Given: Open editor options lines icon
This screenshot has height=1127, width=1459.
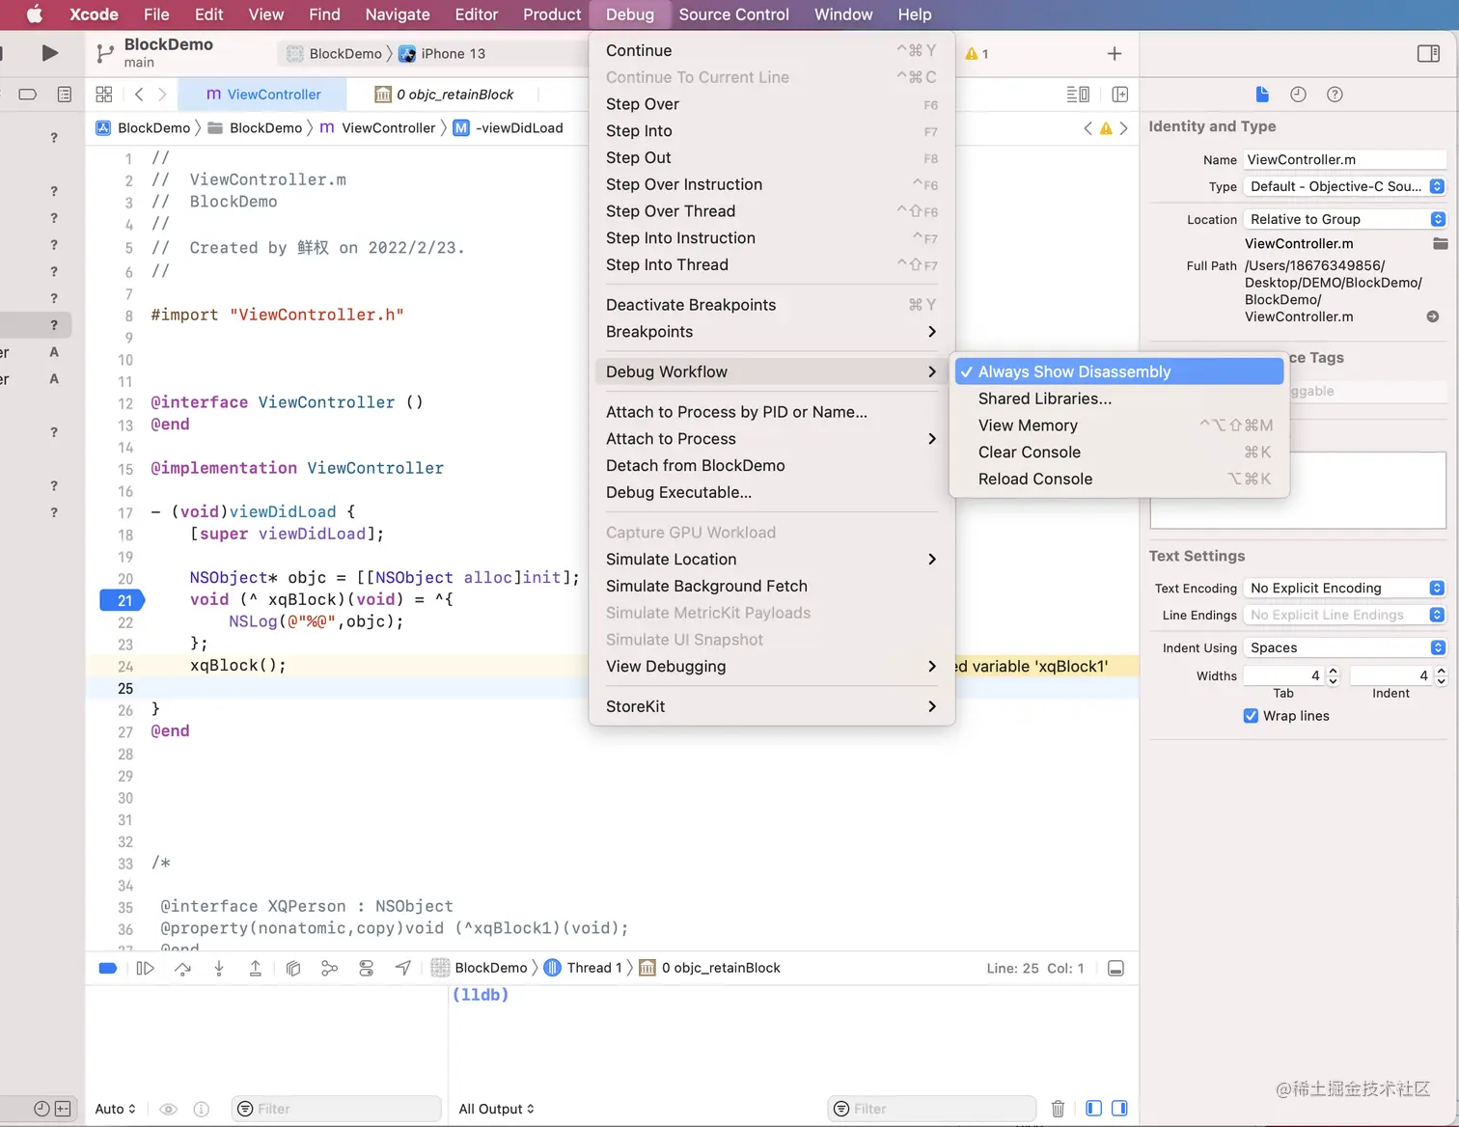Looking at the screenshot, I should coord(1078,94).
